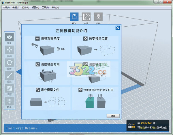Minimize the FlashPrint window
The width and height of the screenshot is (173, 135).
pos(156,2)
